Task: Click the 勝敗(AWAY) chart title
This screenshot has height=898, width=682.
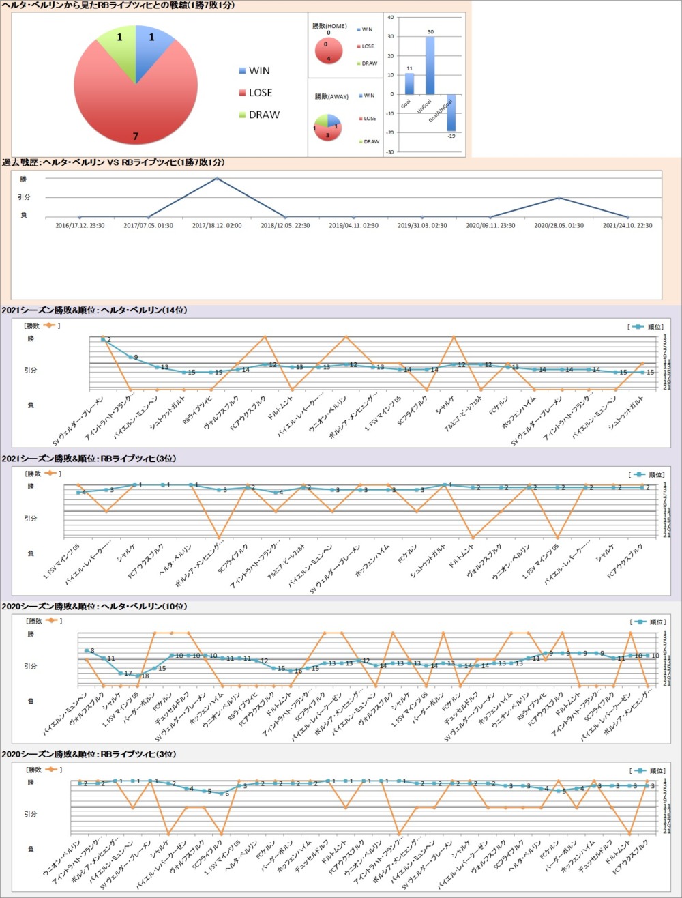Action: pos(331,97)
